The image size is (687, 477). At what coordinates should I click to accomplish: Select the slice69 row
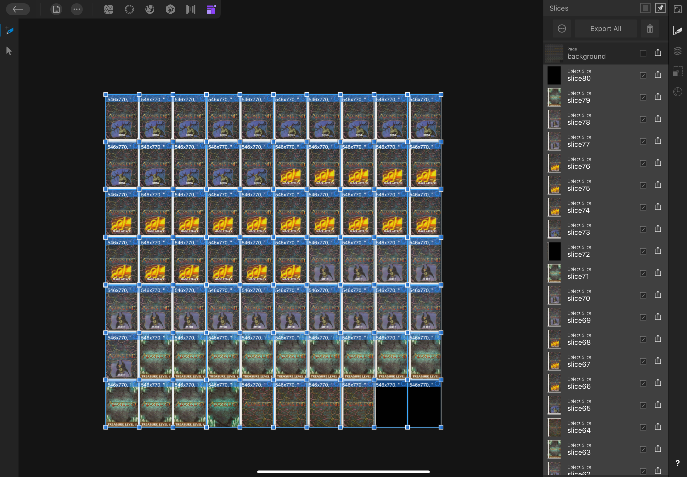click(x=606, y=317)
